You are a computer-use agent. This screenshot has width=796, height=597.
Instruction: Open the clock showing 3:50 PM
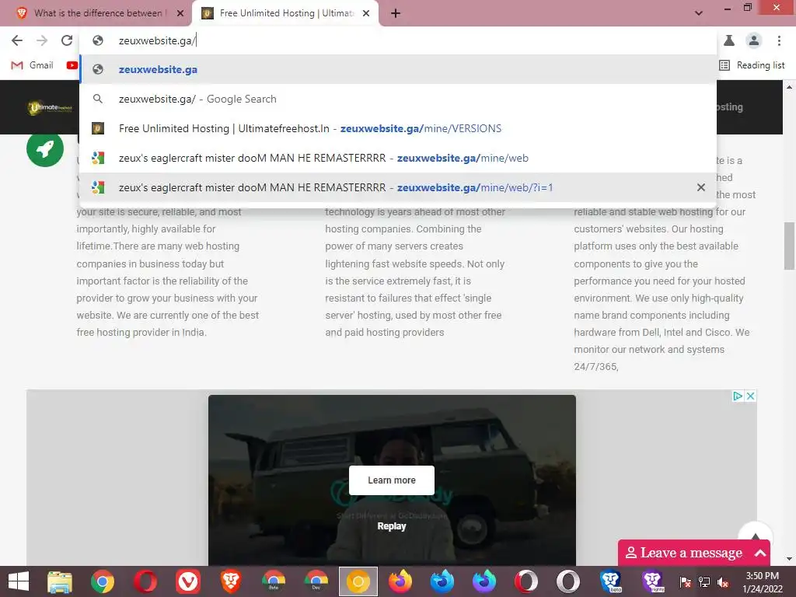[762, 581]
